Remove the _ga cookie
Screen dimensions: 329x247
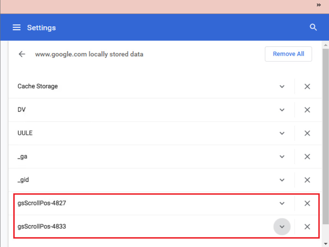pyautogui.click(x=307, y=156)
